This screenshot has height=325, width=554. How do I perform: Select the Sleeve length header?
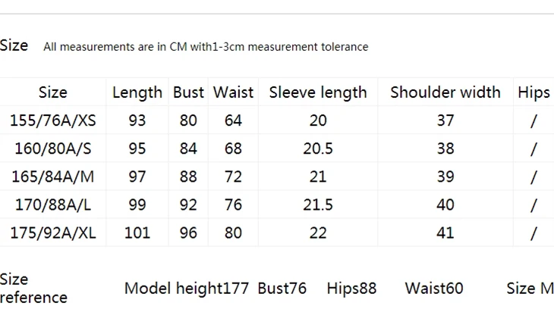(x=318, y=93)
